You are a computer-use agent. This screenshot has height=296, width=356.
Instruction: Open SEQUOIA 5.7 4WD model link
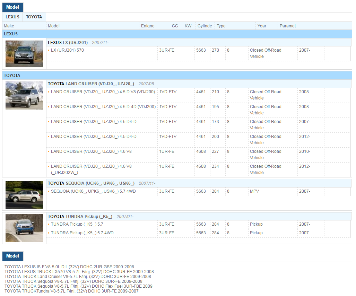(x=93, y=191)
